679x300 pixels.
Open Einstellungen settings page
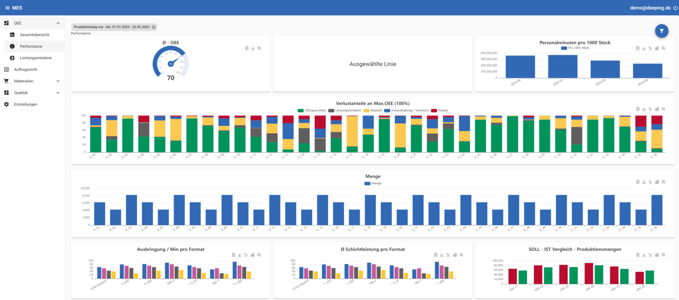coord(26,104)
